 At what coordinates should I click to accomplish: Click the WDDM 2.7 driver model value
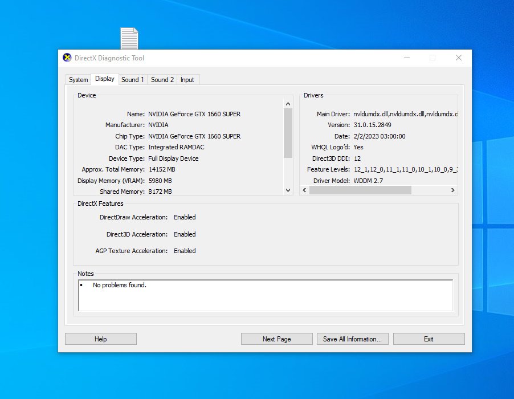368,181
